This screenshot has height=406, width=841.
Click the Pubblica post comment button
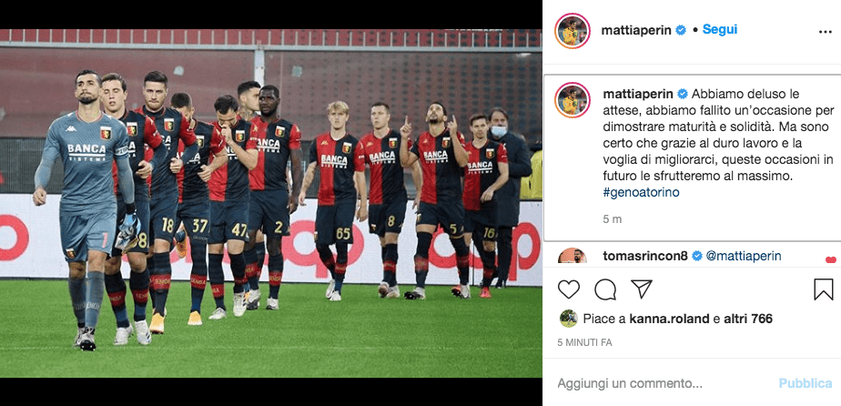[806, 383]
